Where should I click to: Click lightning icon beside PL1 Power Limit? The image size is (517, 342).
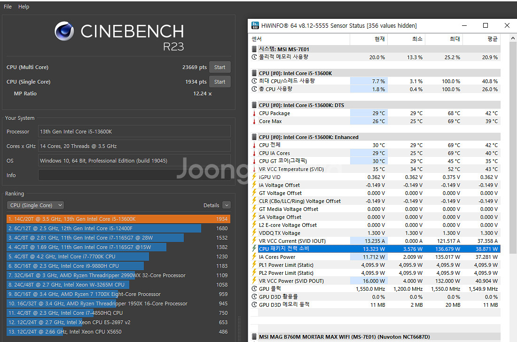coord(254,265)
